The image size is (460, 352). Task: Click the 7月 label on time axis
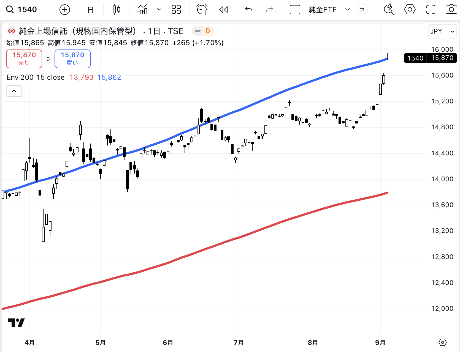[239, 343]
